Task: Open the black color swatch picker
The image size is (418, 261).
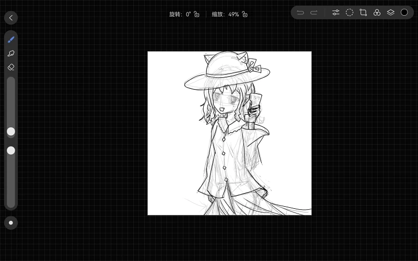Action: click(404, 13)
